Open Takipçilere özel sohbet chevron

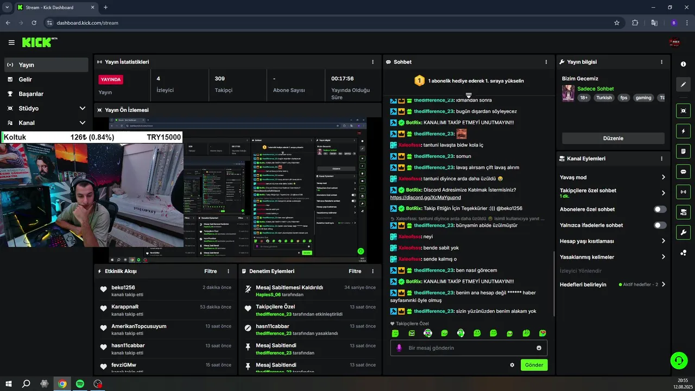coord(663,193)
